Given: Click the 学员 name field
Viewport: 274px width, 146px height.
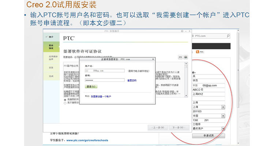Looking at the screenshot, I should pyautogui.click(x=209, y=81).
